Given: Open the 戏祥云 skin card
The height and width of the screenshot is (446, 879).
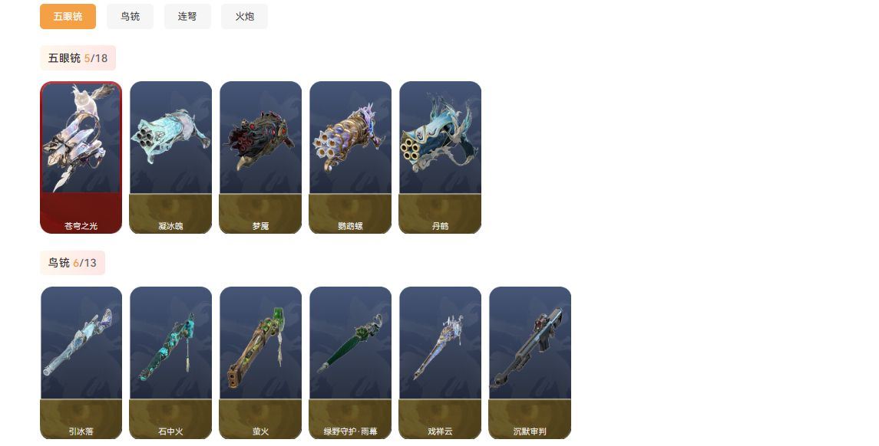Looking at the screenshot, I should [x=440, y=362].
